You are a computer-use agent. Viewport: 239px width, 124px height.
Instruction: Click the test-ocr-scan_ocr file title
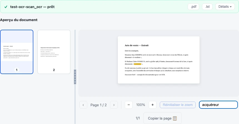tap(32, 7)
